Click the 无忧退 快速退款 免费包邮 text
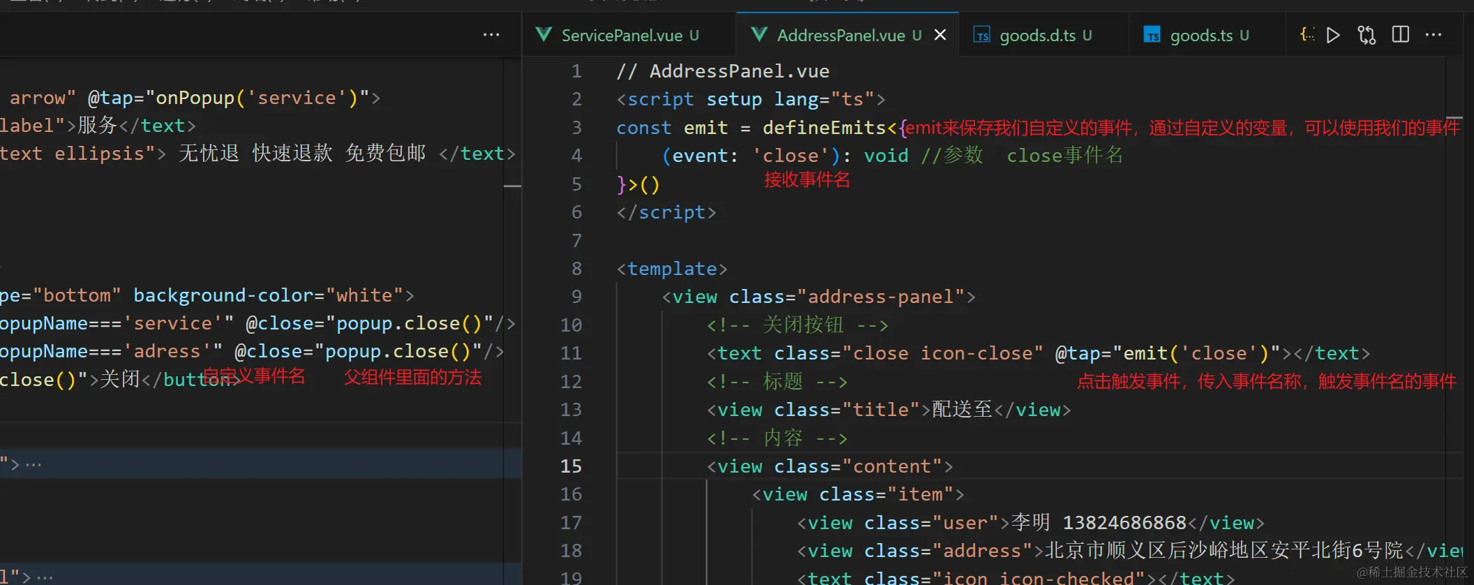 (x=302, y=153)
